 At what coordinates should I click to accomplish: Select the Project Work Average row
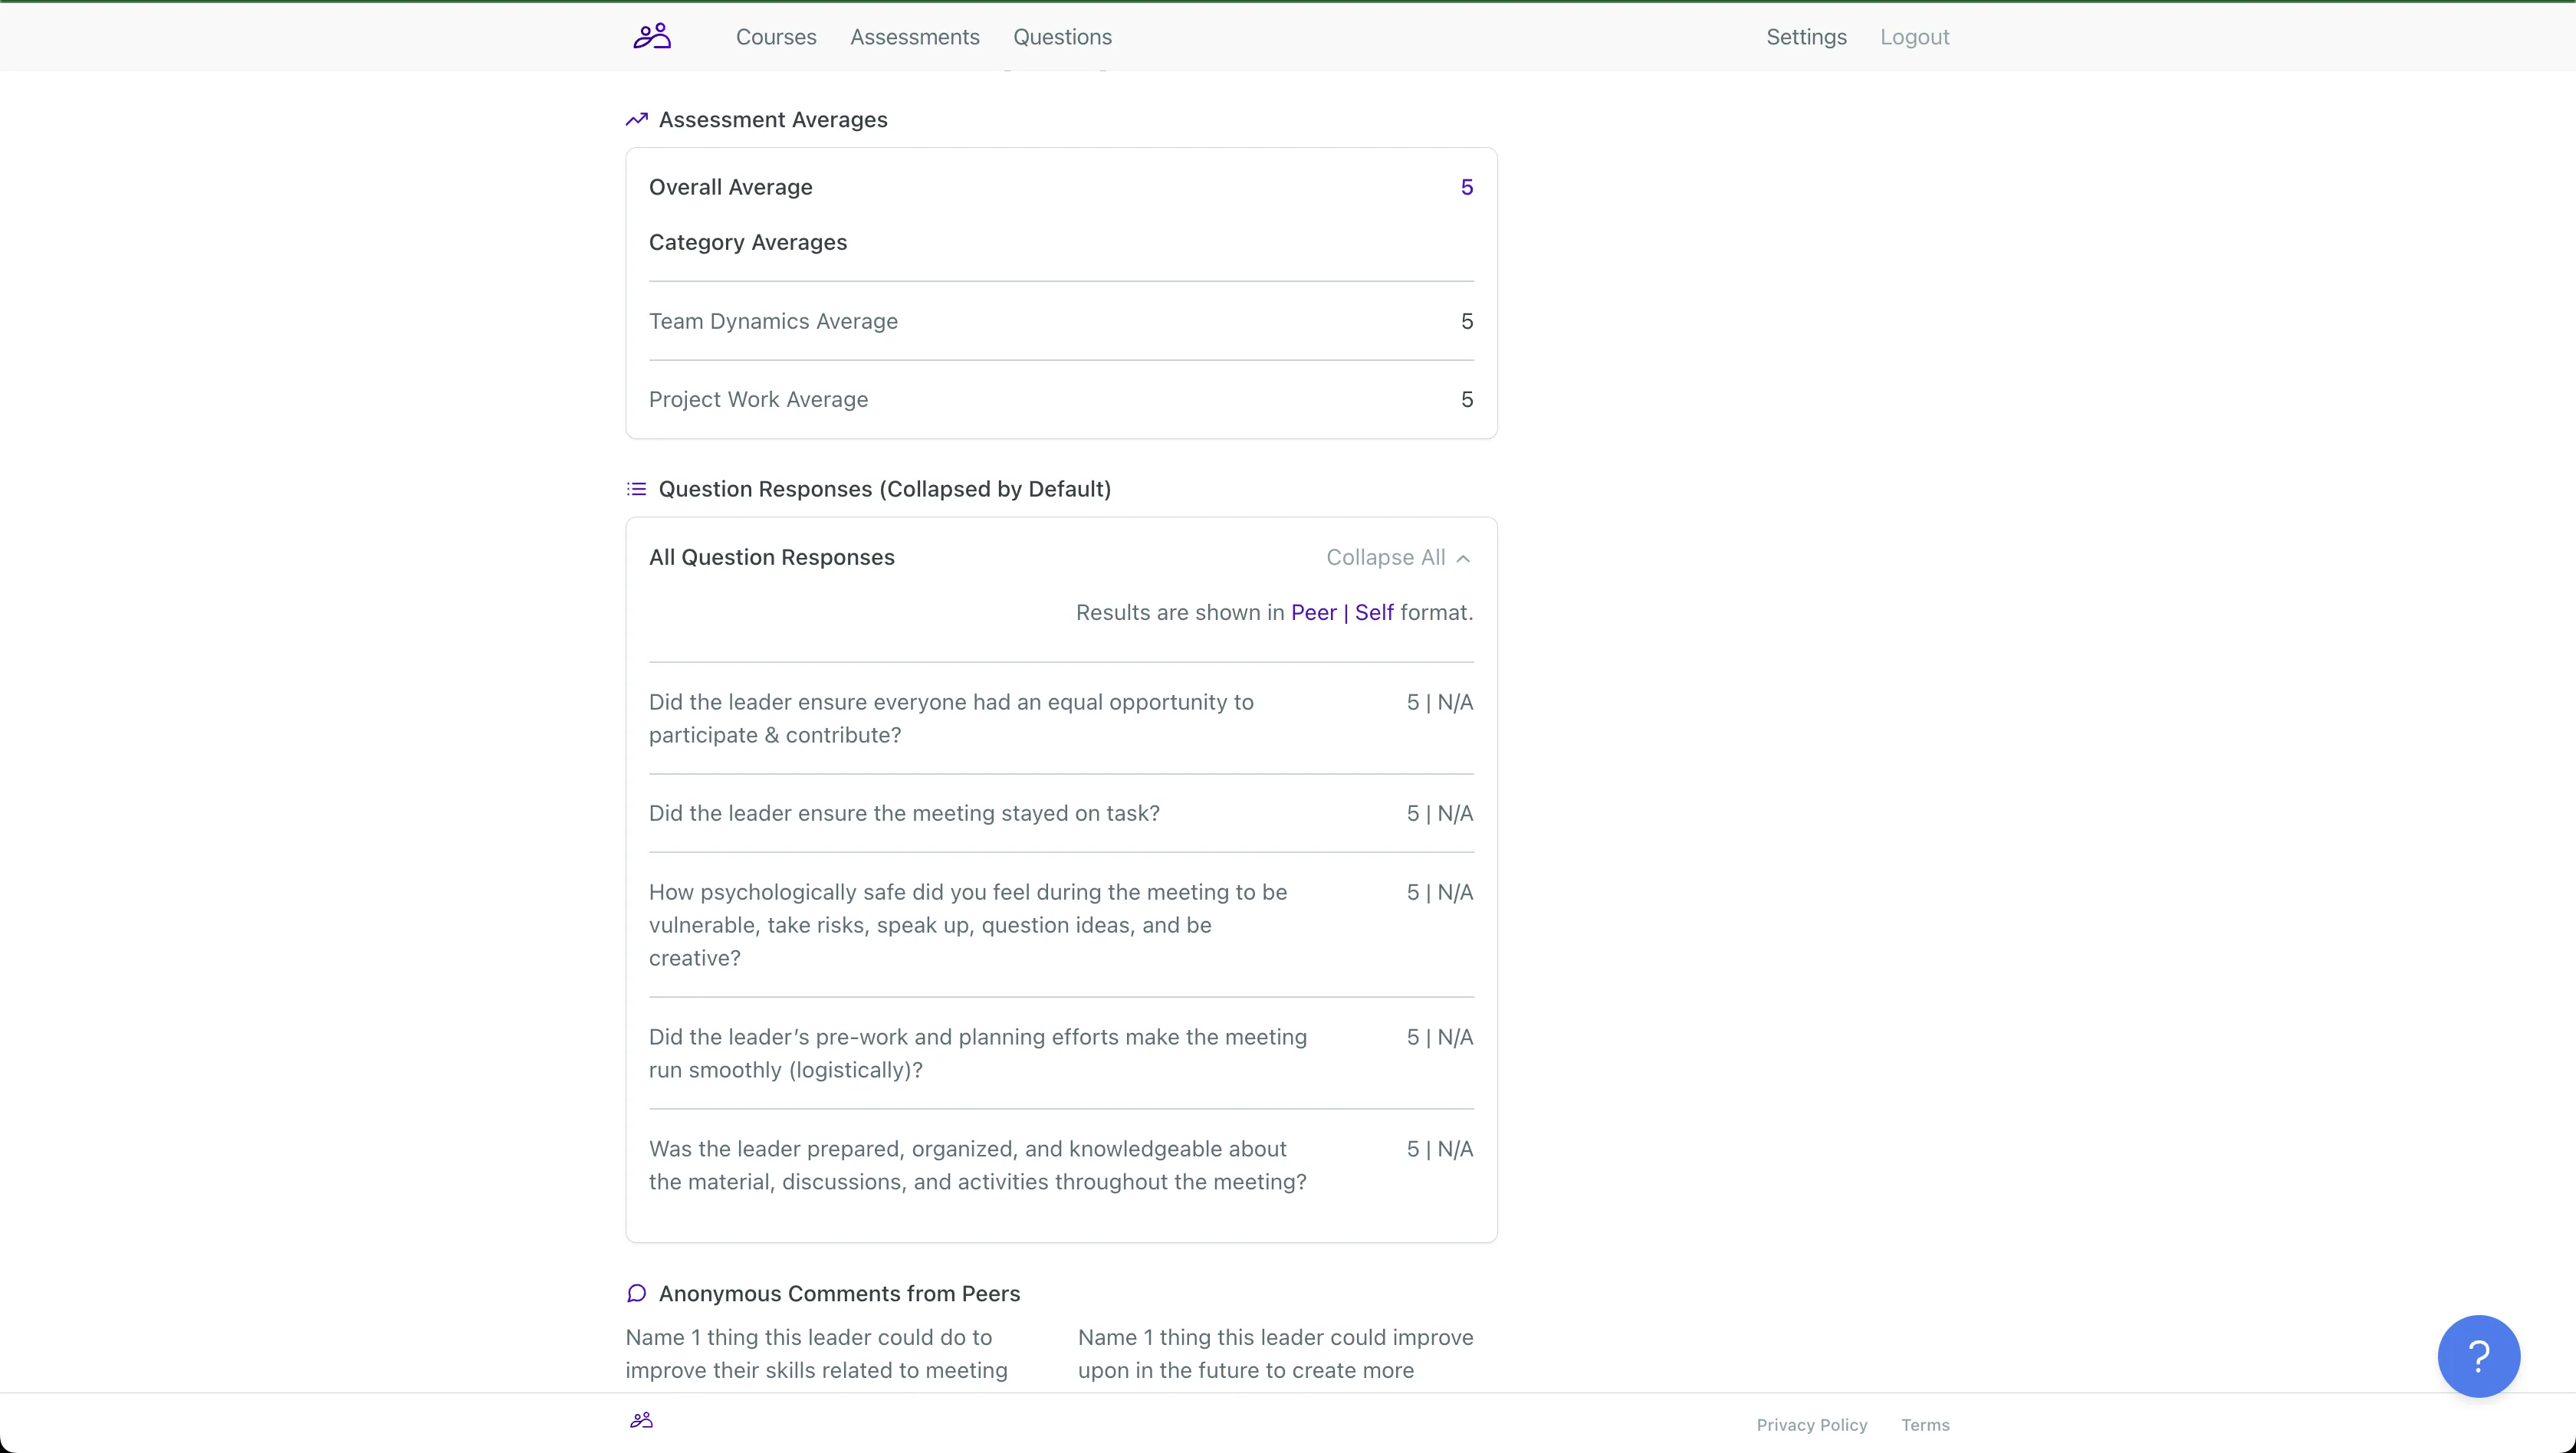pos(1060,400)
